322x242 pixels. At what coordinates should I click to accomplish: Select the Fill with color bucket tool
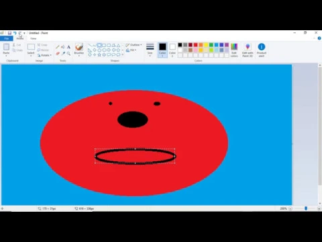click(x=63, y=47)
